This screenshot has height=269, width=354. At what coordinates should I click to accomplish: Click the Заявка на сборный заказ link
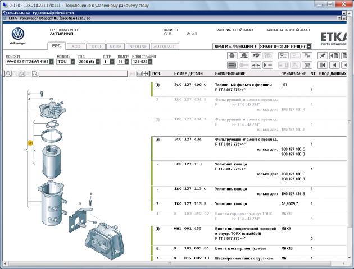pos(288,30)
